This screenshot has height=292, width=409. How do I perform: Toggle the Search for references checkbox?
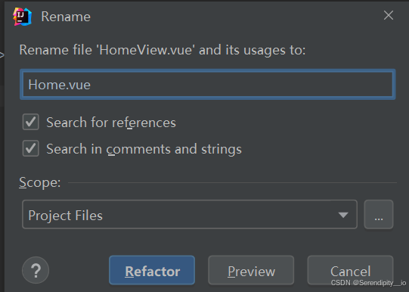coord(31,122)
